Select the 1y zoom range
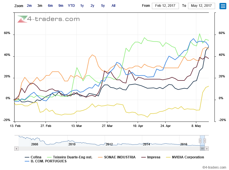Image resolution: width=229 pixels, height=170 pixels. (82, 6)
